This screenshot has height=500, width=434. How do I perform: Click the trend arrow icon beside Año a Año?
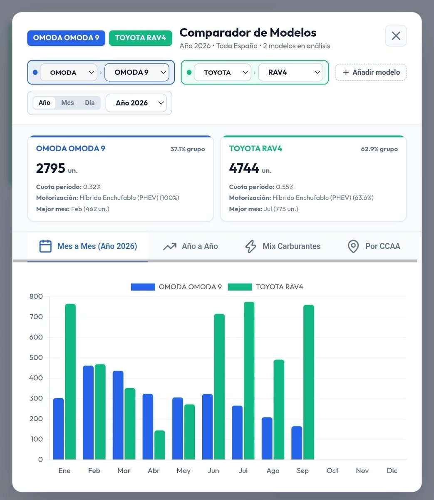pyautogui.click(x=169, y=247)
